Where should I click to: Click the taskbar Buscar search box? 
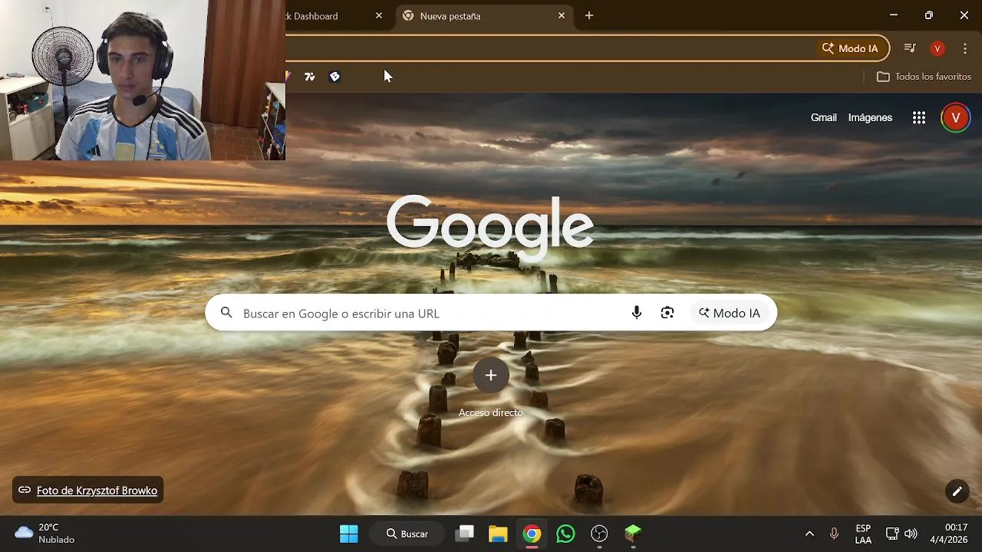click(408, 534)
